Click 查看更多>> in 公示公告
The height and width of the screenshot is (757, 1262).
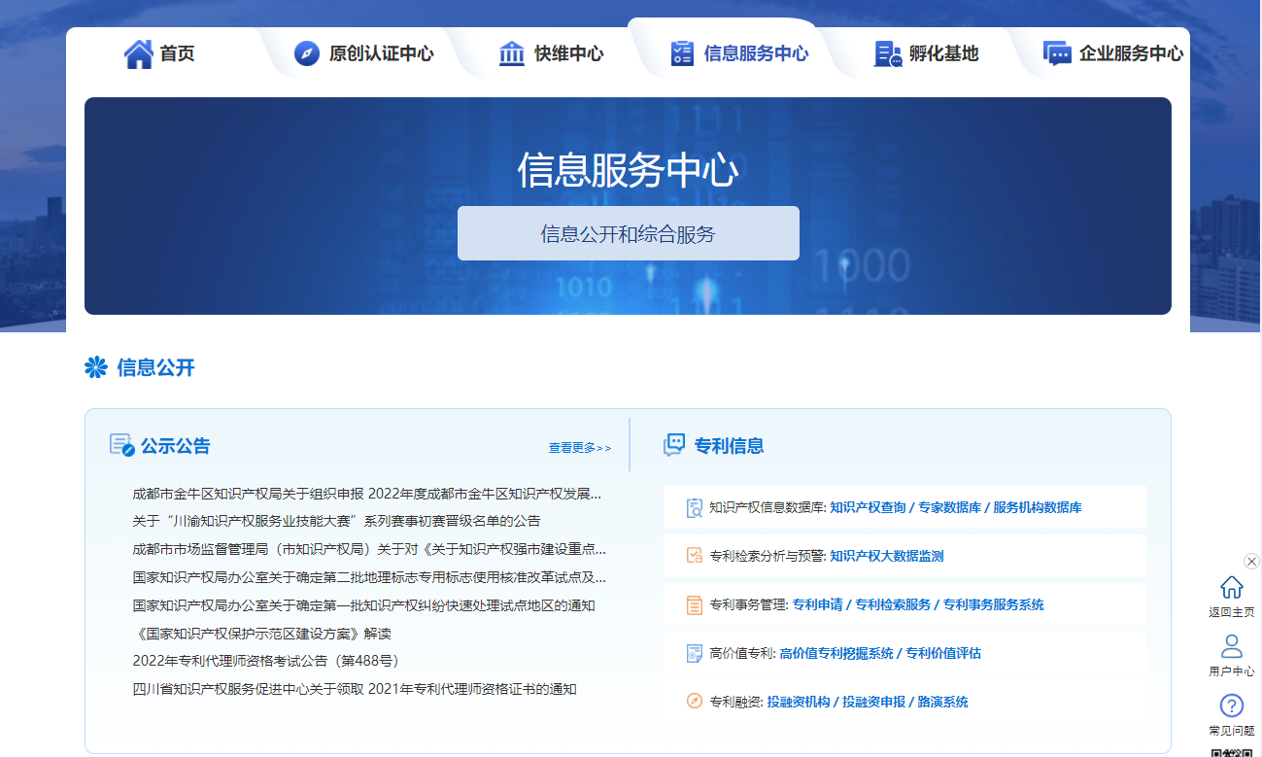(580, 448)
